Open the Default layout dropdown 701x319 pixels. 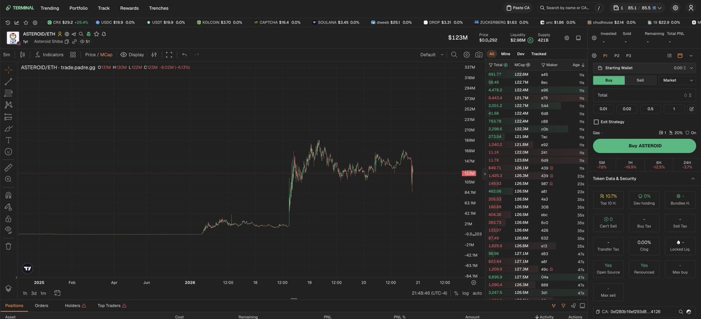[x=432, y=55]
